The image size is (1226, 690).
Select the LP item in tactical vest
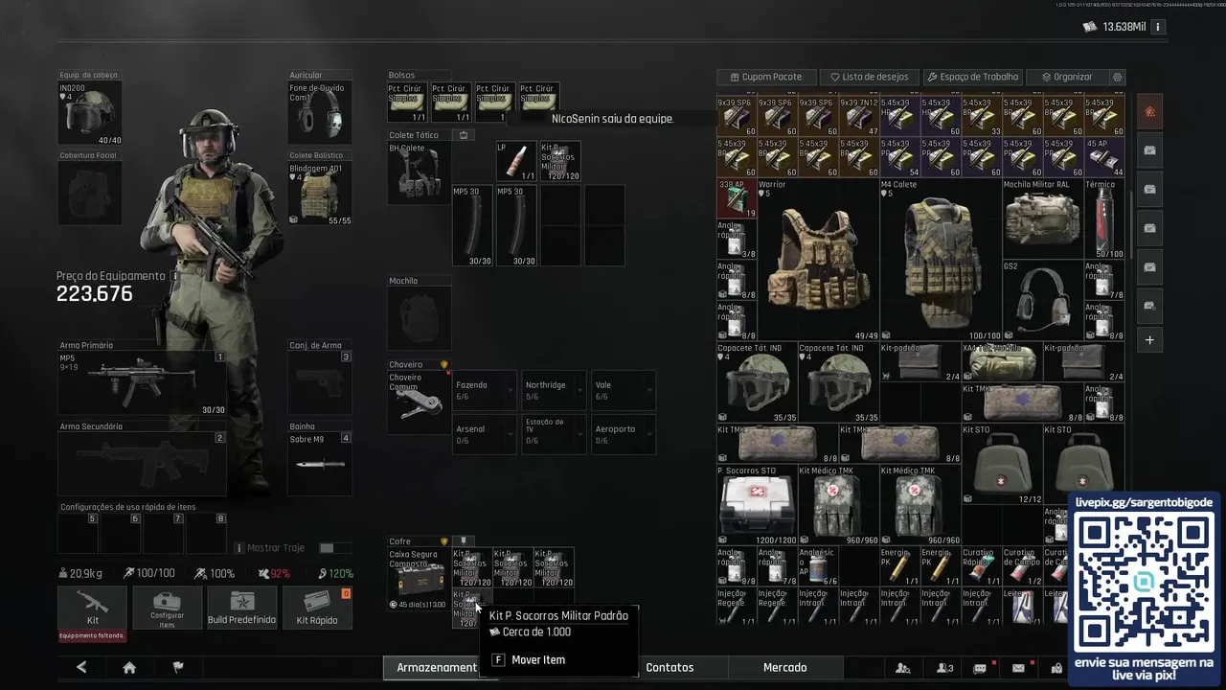(x=515, y=161)
